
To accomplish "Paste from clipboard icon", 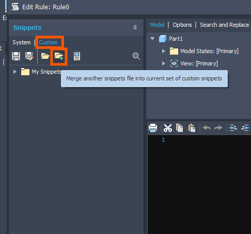I will pos(192,128).
